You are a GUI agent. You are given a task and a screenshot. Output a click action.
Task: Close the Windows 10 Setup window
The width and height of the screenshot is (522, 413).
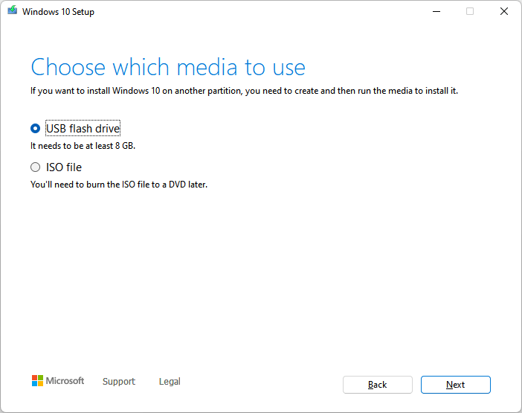click(504, 12)
